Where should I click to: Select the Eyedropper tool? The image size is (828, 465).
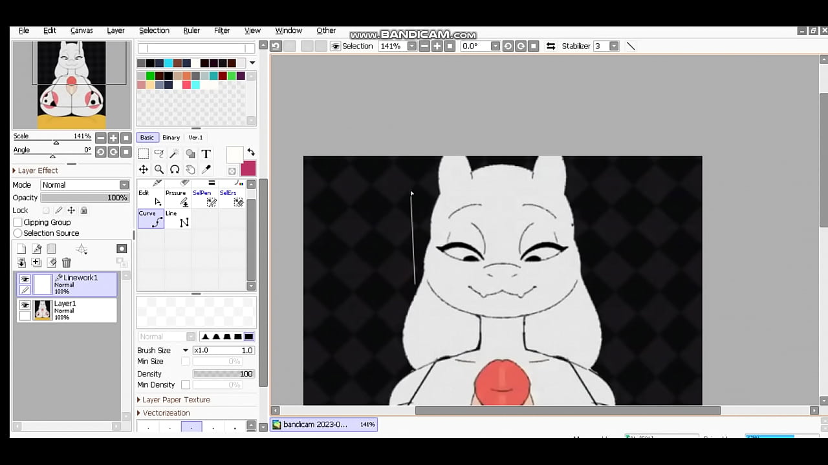coord(206,170)
